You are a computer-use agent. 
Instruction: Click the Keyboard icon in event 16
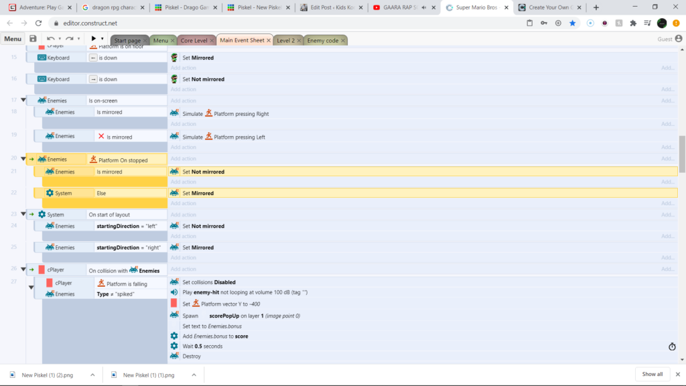[x=42, y=79]
